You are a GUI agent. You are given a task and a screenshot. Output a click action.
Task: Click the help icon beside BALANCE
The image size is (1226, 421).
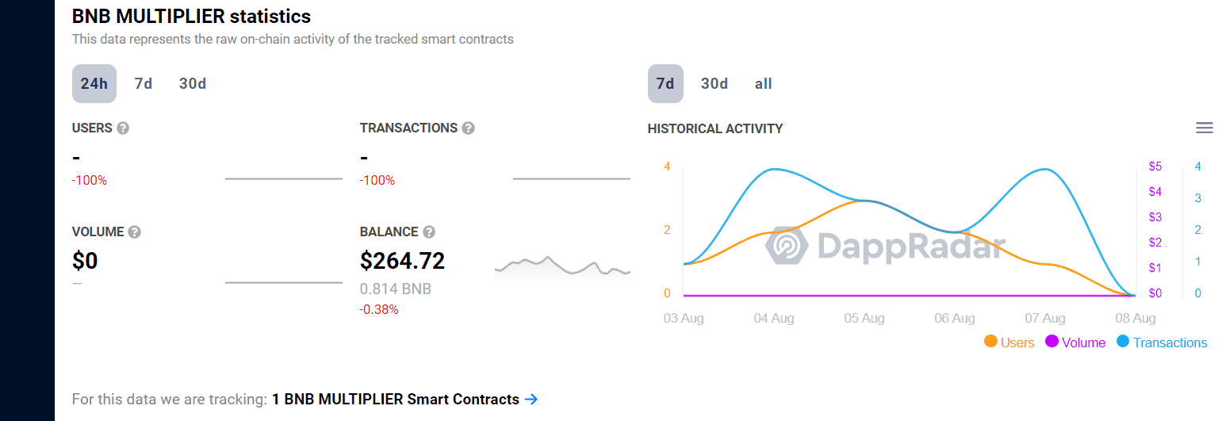tap(429, 232)
